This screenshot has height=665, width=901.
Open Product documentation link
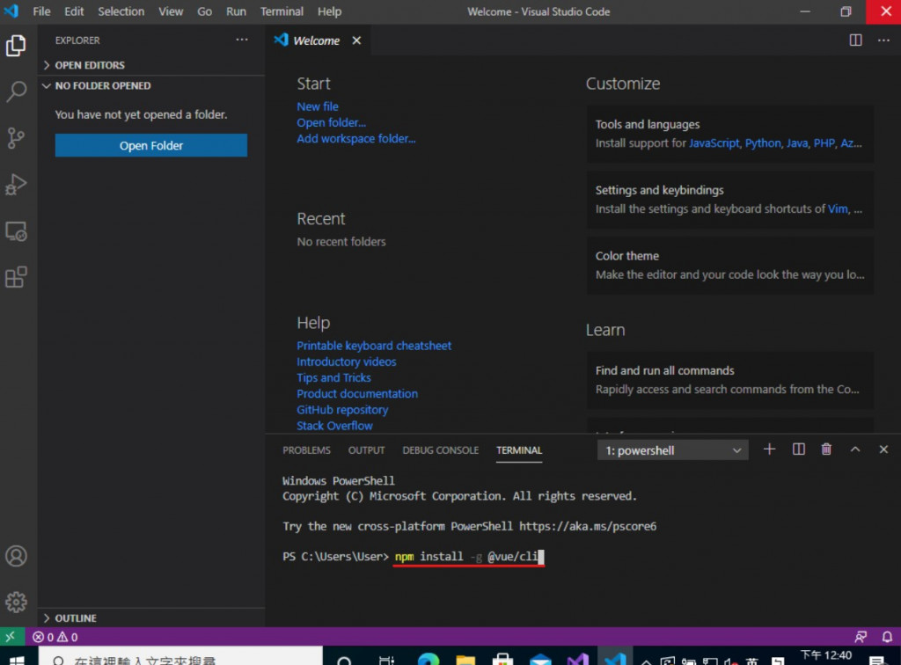point(357,394)
